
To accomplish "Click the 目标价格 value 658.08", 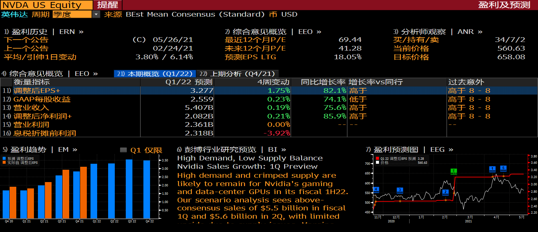I will pos(511,57).
